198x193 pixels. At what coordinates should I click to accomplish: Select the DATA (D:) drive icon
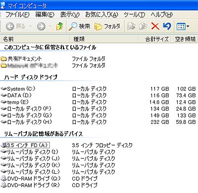(x=3, y=95)
